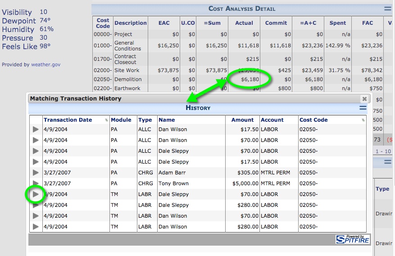Select cost code 01000- General Conditions

coord(103,46)
